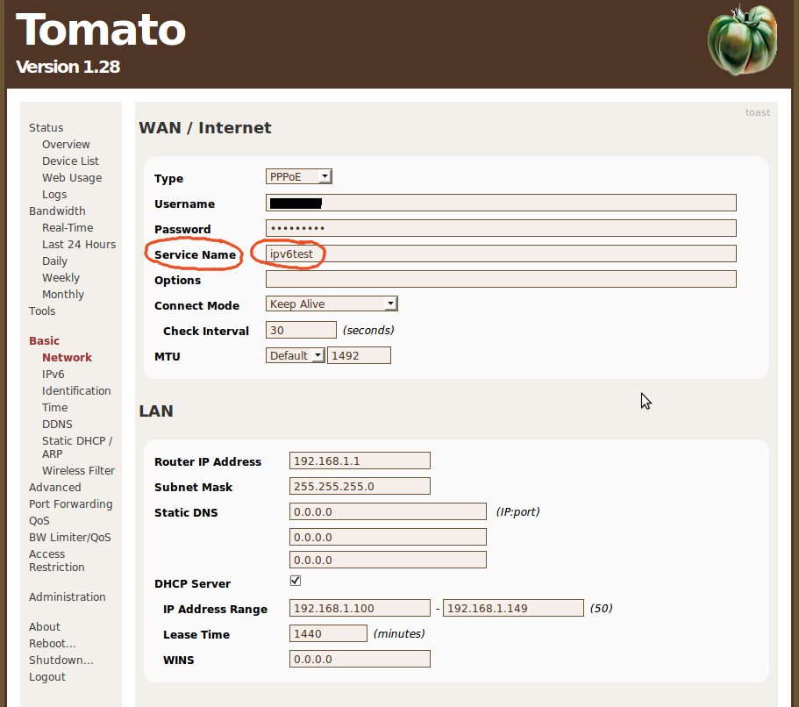Open the WAN Type dropdown
This screenshot has height=707, width=799.
(x=298, y=176)
